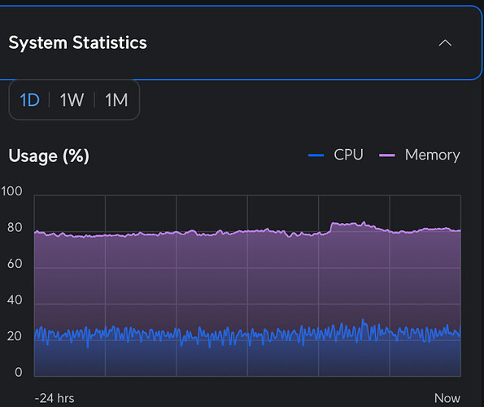The width and height of the screenshot is (484, 407).
Task: Select the 1D time range tab
Action: pyautogui.click(x=29, y=100)
